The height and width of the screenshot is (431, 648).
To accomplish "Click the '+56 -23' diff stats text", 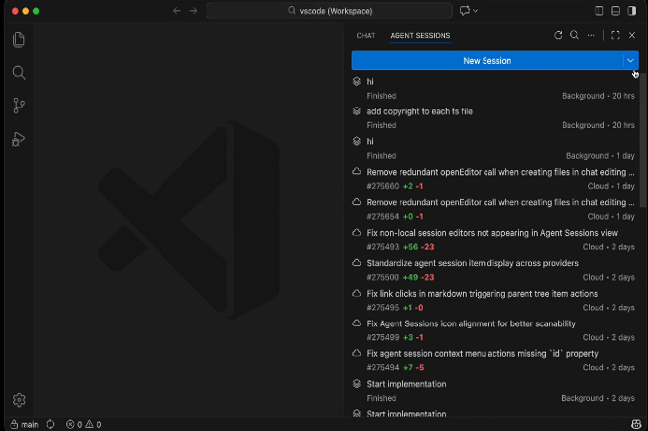I will (419, 247).
